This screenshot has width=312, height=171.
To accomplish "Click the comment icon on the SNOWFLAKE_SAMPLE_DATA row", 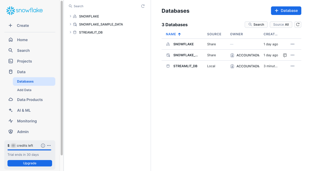I will tap(285, 55).
